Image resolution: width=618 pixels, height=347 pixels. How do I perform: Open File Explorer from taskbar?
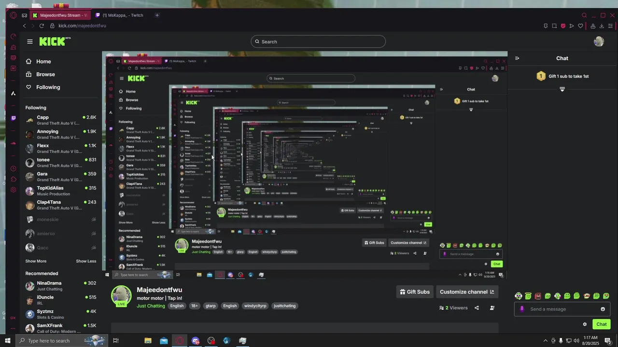148,341
